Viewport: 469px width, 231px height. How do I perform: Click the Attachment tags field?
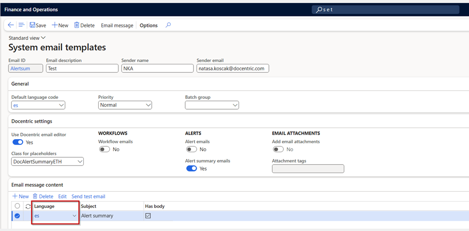308,169
